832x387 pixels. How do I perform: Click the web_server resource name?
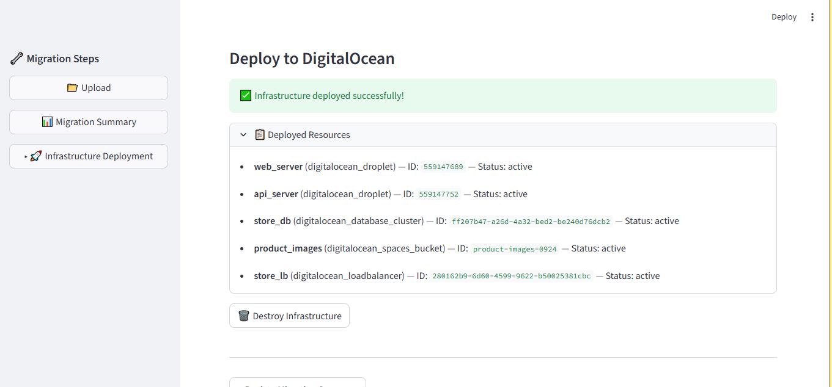pos(278,167)
